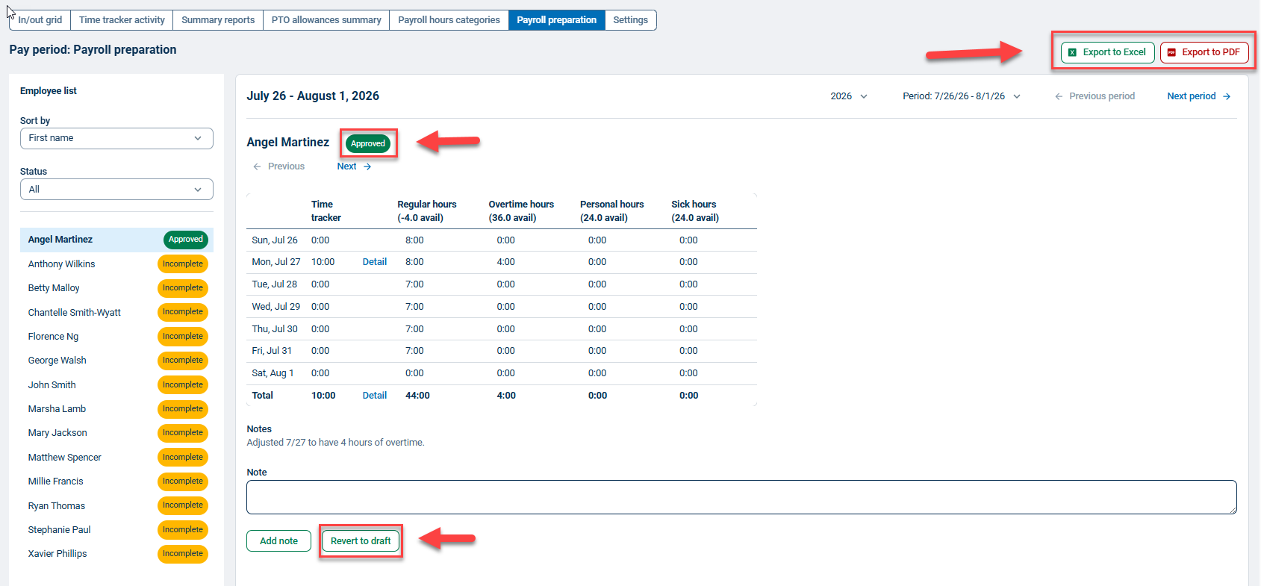Click the Sat, Aug 1 row label

click(273, 373)
